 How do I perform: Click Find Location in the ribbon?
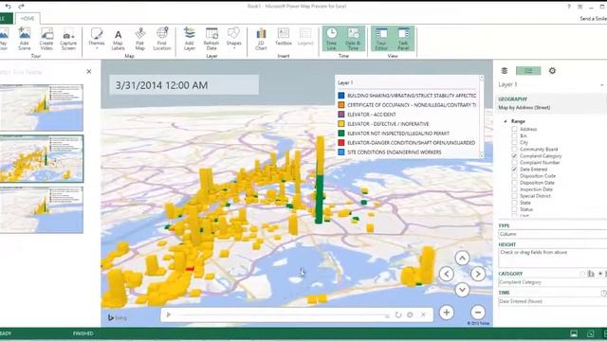(162, 39)
